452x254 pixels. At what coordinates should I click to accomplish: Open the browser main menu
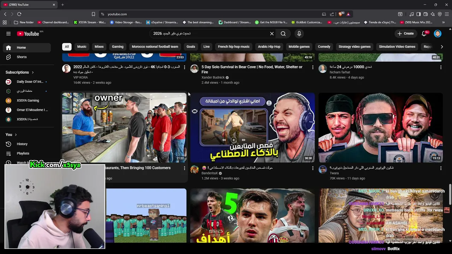(447, 14)
